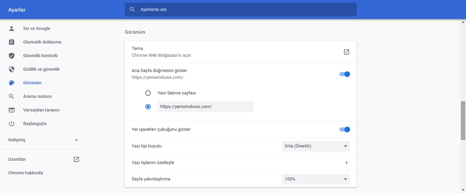This screenshot has width=466, height=193.
Task: Click the Uzantılar external link icon
Action: coord(76,159)
